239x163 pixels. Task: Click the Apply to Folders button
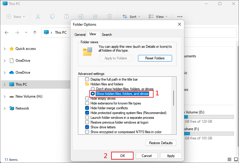[116, 58]
